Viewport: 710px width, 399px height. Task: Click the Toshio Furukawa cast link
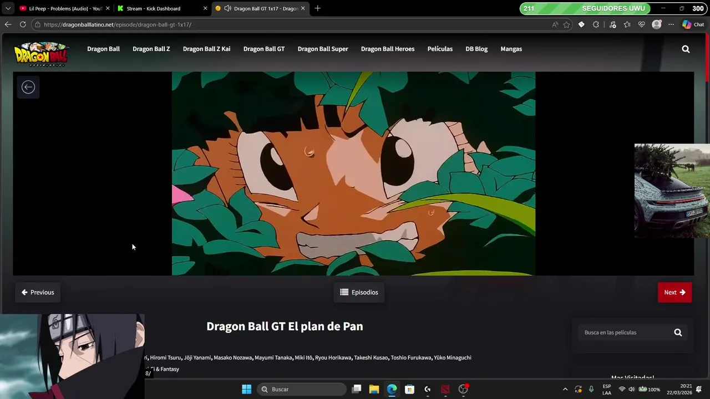click(x=411, y=357)
